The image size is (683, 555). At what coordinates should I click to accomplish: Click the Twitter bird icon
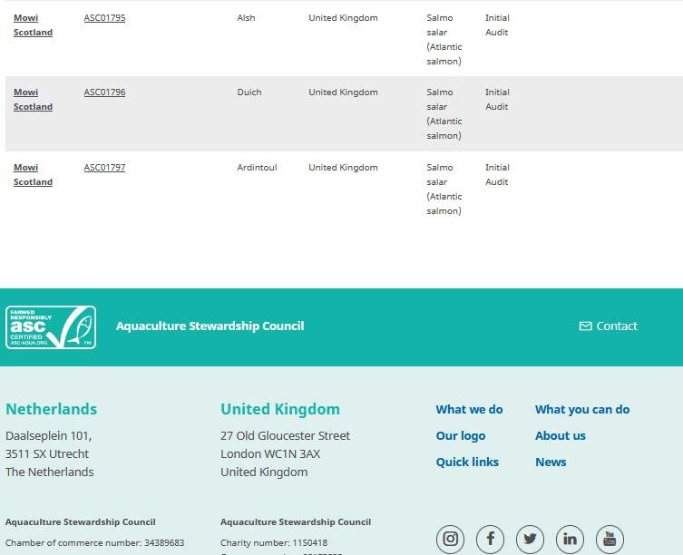tap(530, 539)
